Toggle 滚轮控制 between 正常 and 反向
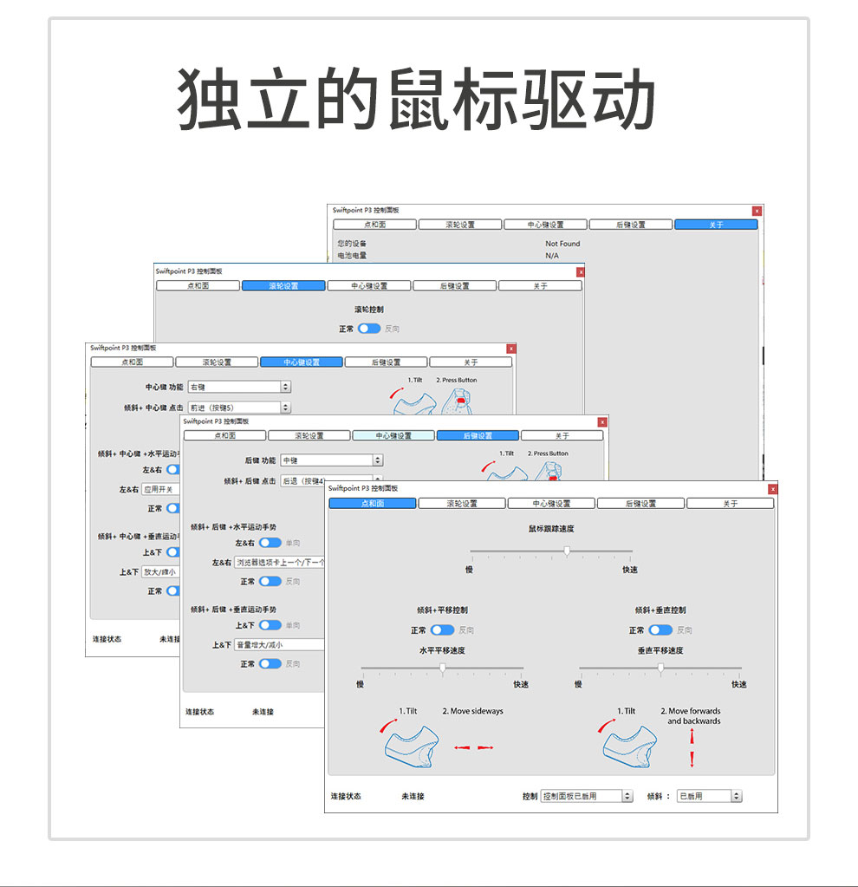This screenshot has width=858, height=887. (x=368, y=329)
